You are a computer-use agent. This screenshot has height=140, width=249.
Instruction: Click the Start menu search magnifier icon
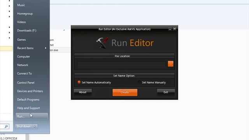pos(6,126)
